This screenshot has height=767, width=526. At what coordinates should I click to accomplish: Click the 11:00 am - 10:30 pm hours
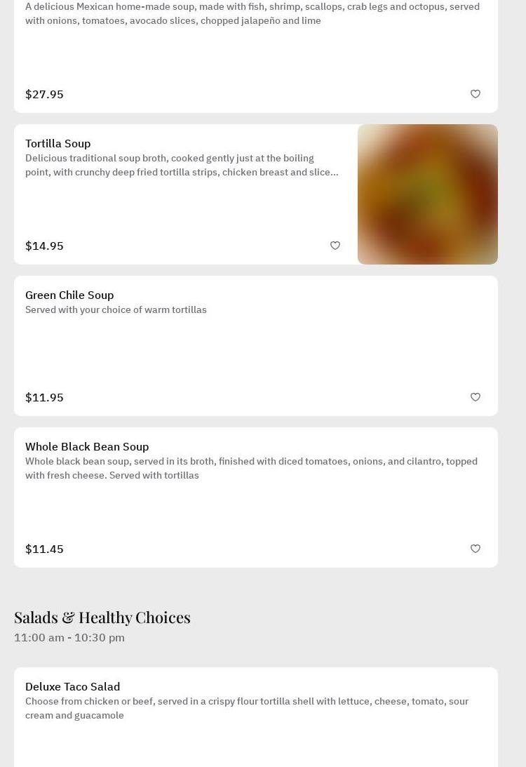pyautogui.click(x=69, y=637)
